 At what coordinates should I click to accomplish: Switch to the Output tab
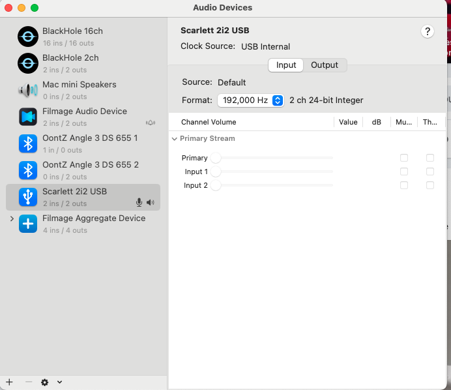(325, 65)
